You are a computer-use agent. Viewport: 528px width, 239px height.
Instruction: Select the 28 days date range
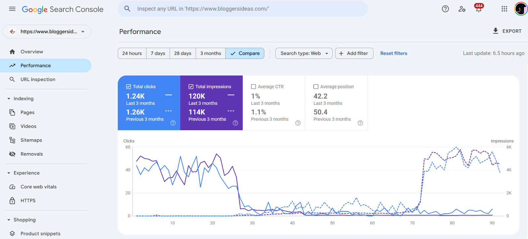(x=183, y=53)
